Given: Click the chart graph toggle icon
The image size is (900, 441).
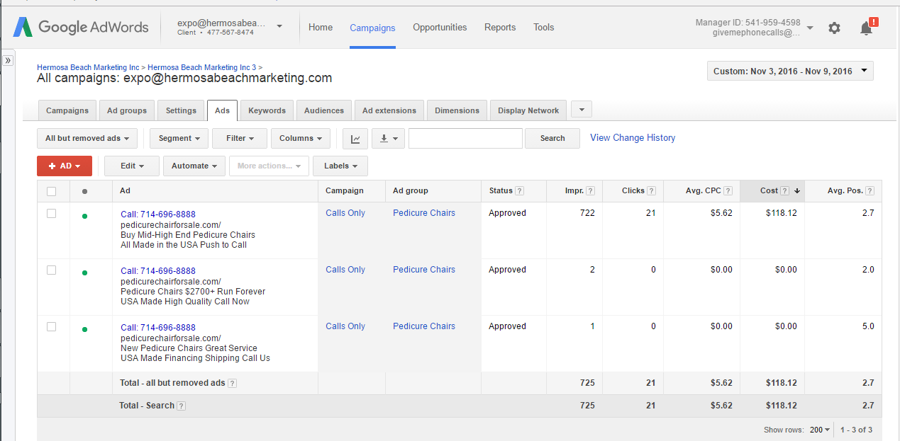Looking at the screenshot, I should 355,139.
